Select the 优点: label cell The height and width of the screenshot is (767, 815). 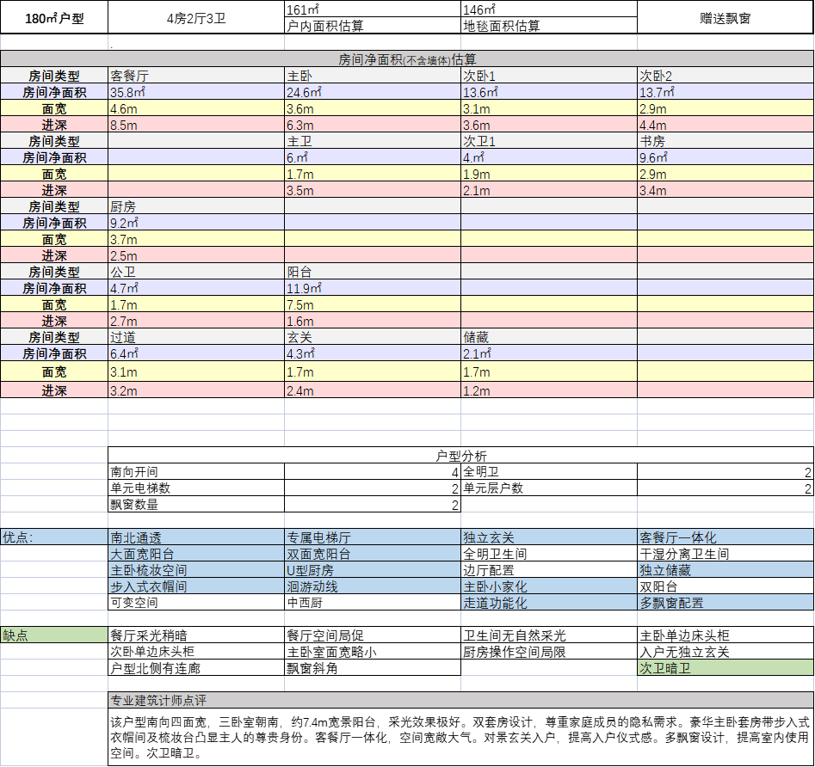[x=54, y=537]
